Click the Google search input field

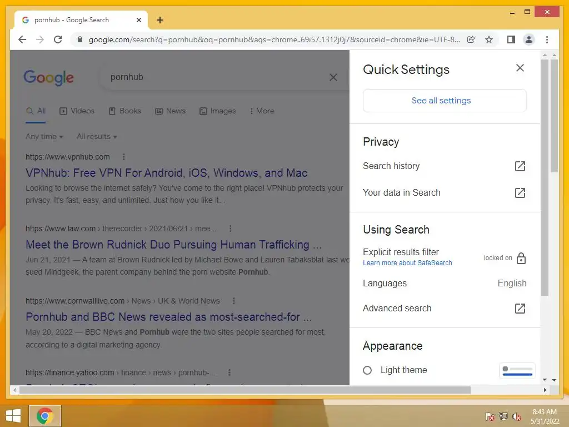(218, 77)
